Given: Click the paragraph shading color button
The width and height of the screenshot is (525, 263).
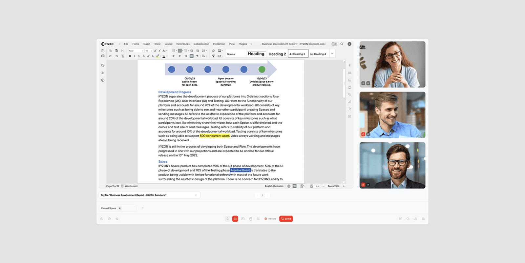Looking at the screenshot, I should pyautogui.click(x=203, y=56).
